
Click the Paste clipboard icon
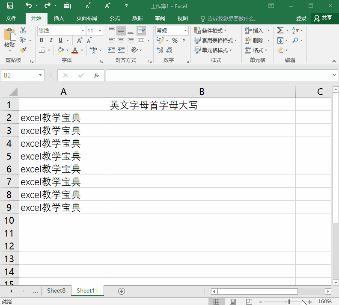(x=9, y=34)
